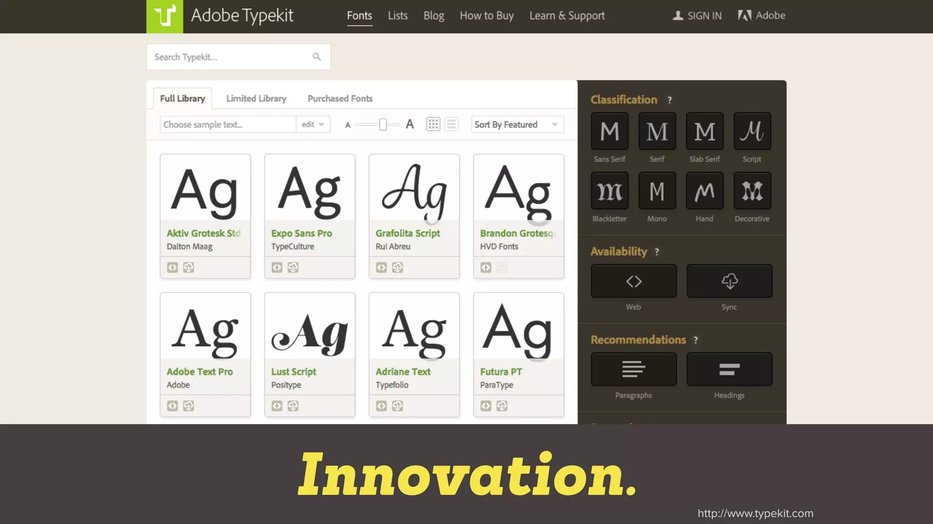Click web use icon on Grafolita Script card
The image size is (933, 524).
coord(381,267)
